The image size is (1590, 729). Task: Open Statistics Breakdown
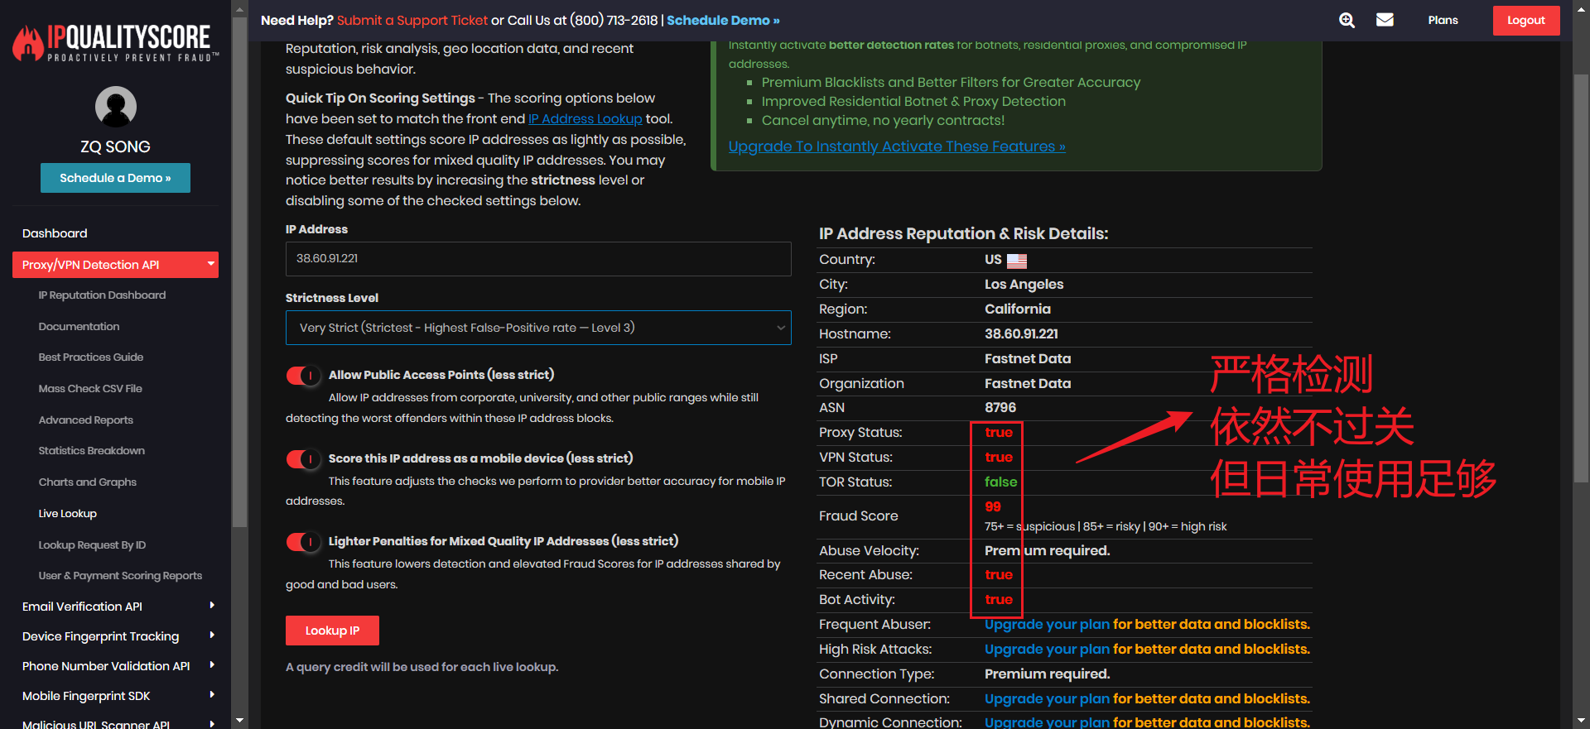(x=91, y=451)
